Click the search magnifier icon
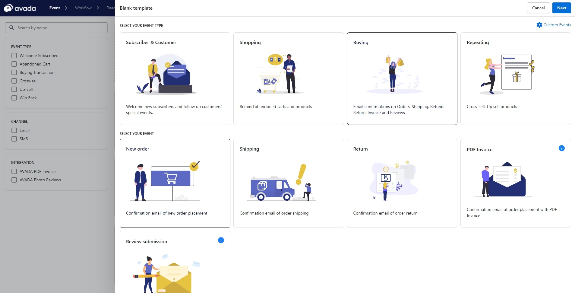The width and height of the screenshot is (575, 293). 12,28
